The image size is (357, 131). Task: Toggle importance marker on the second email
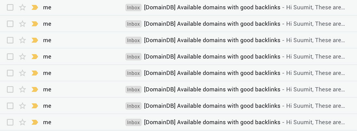tap(35, 24)
